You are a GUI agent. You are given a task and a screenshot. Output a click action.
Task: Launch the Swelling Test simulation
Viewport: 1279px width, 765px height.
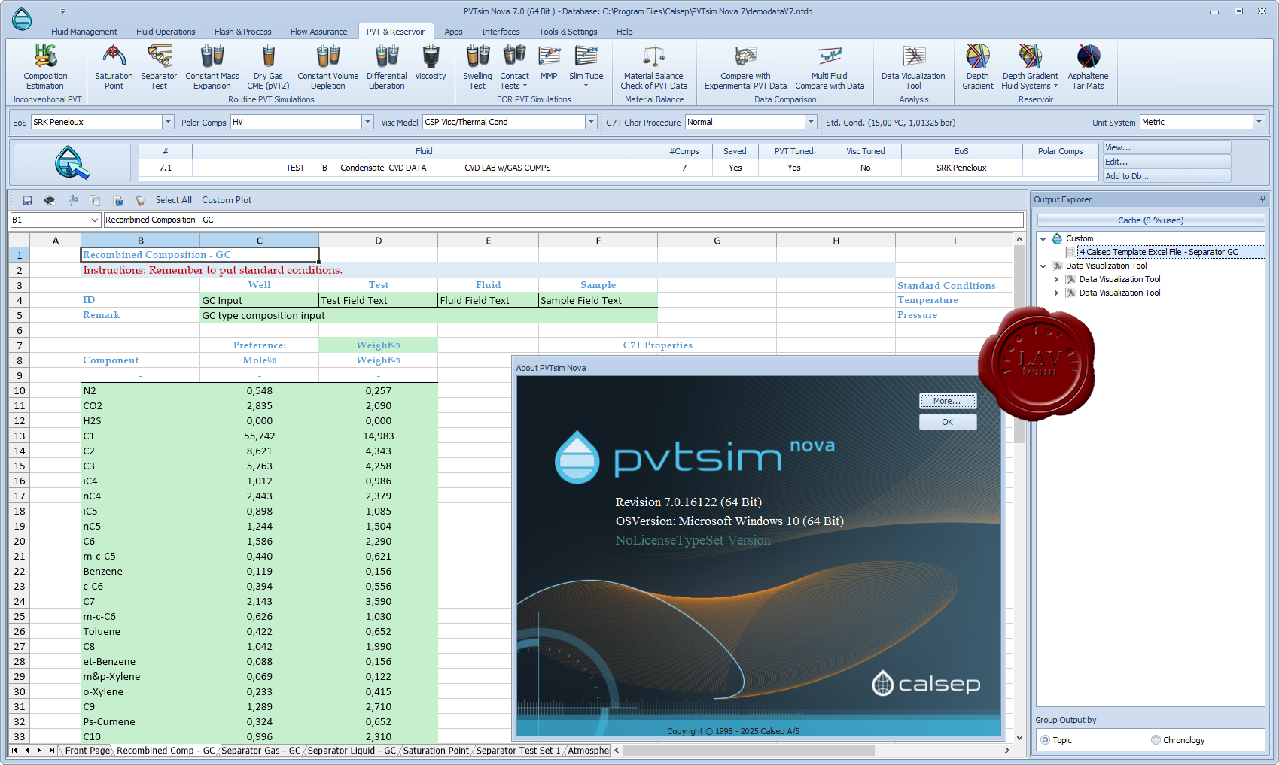pos(477,66)
